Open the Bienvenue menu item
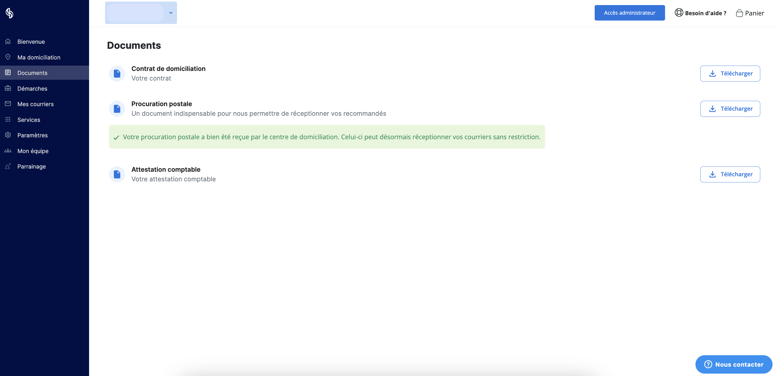Screen dimensions: 776x376 [x=45, y=42]
